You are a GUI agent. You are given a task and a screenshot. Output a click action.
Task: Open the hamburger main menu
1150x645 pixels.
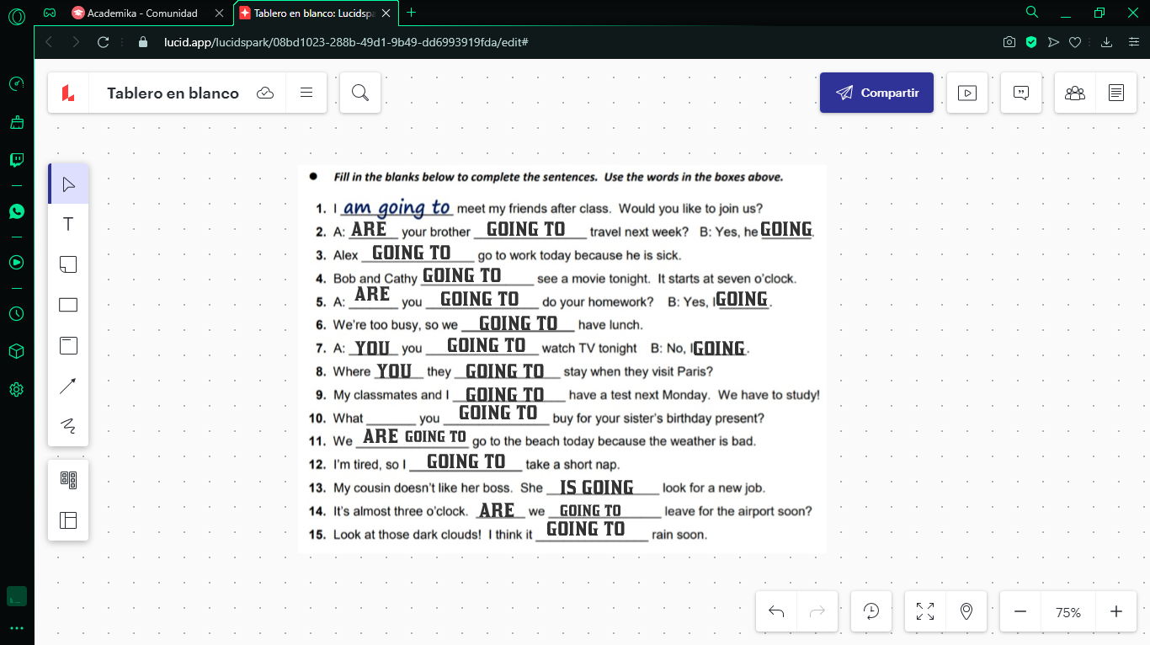306,93
